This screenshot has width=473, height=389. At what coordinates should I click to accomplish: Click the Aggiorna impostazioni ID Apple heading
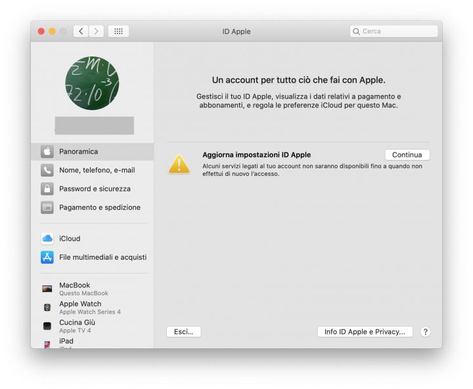(x=257, y=155)
